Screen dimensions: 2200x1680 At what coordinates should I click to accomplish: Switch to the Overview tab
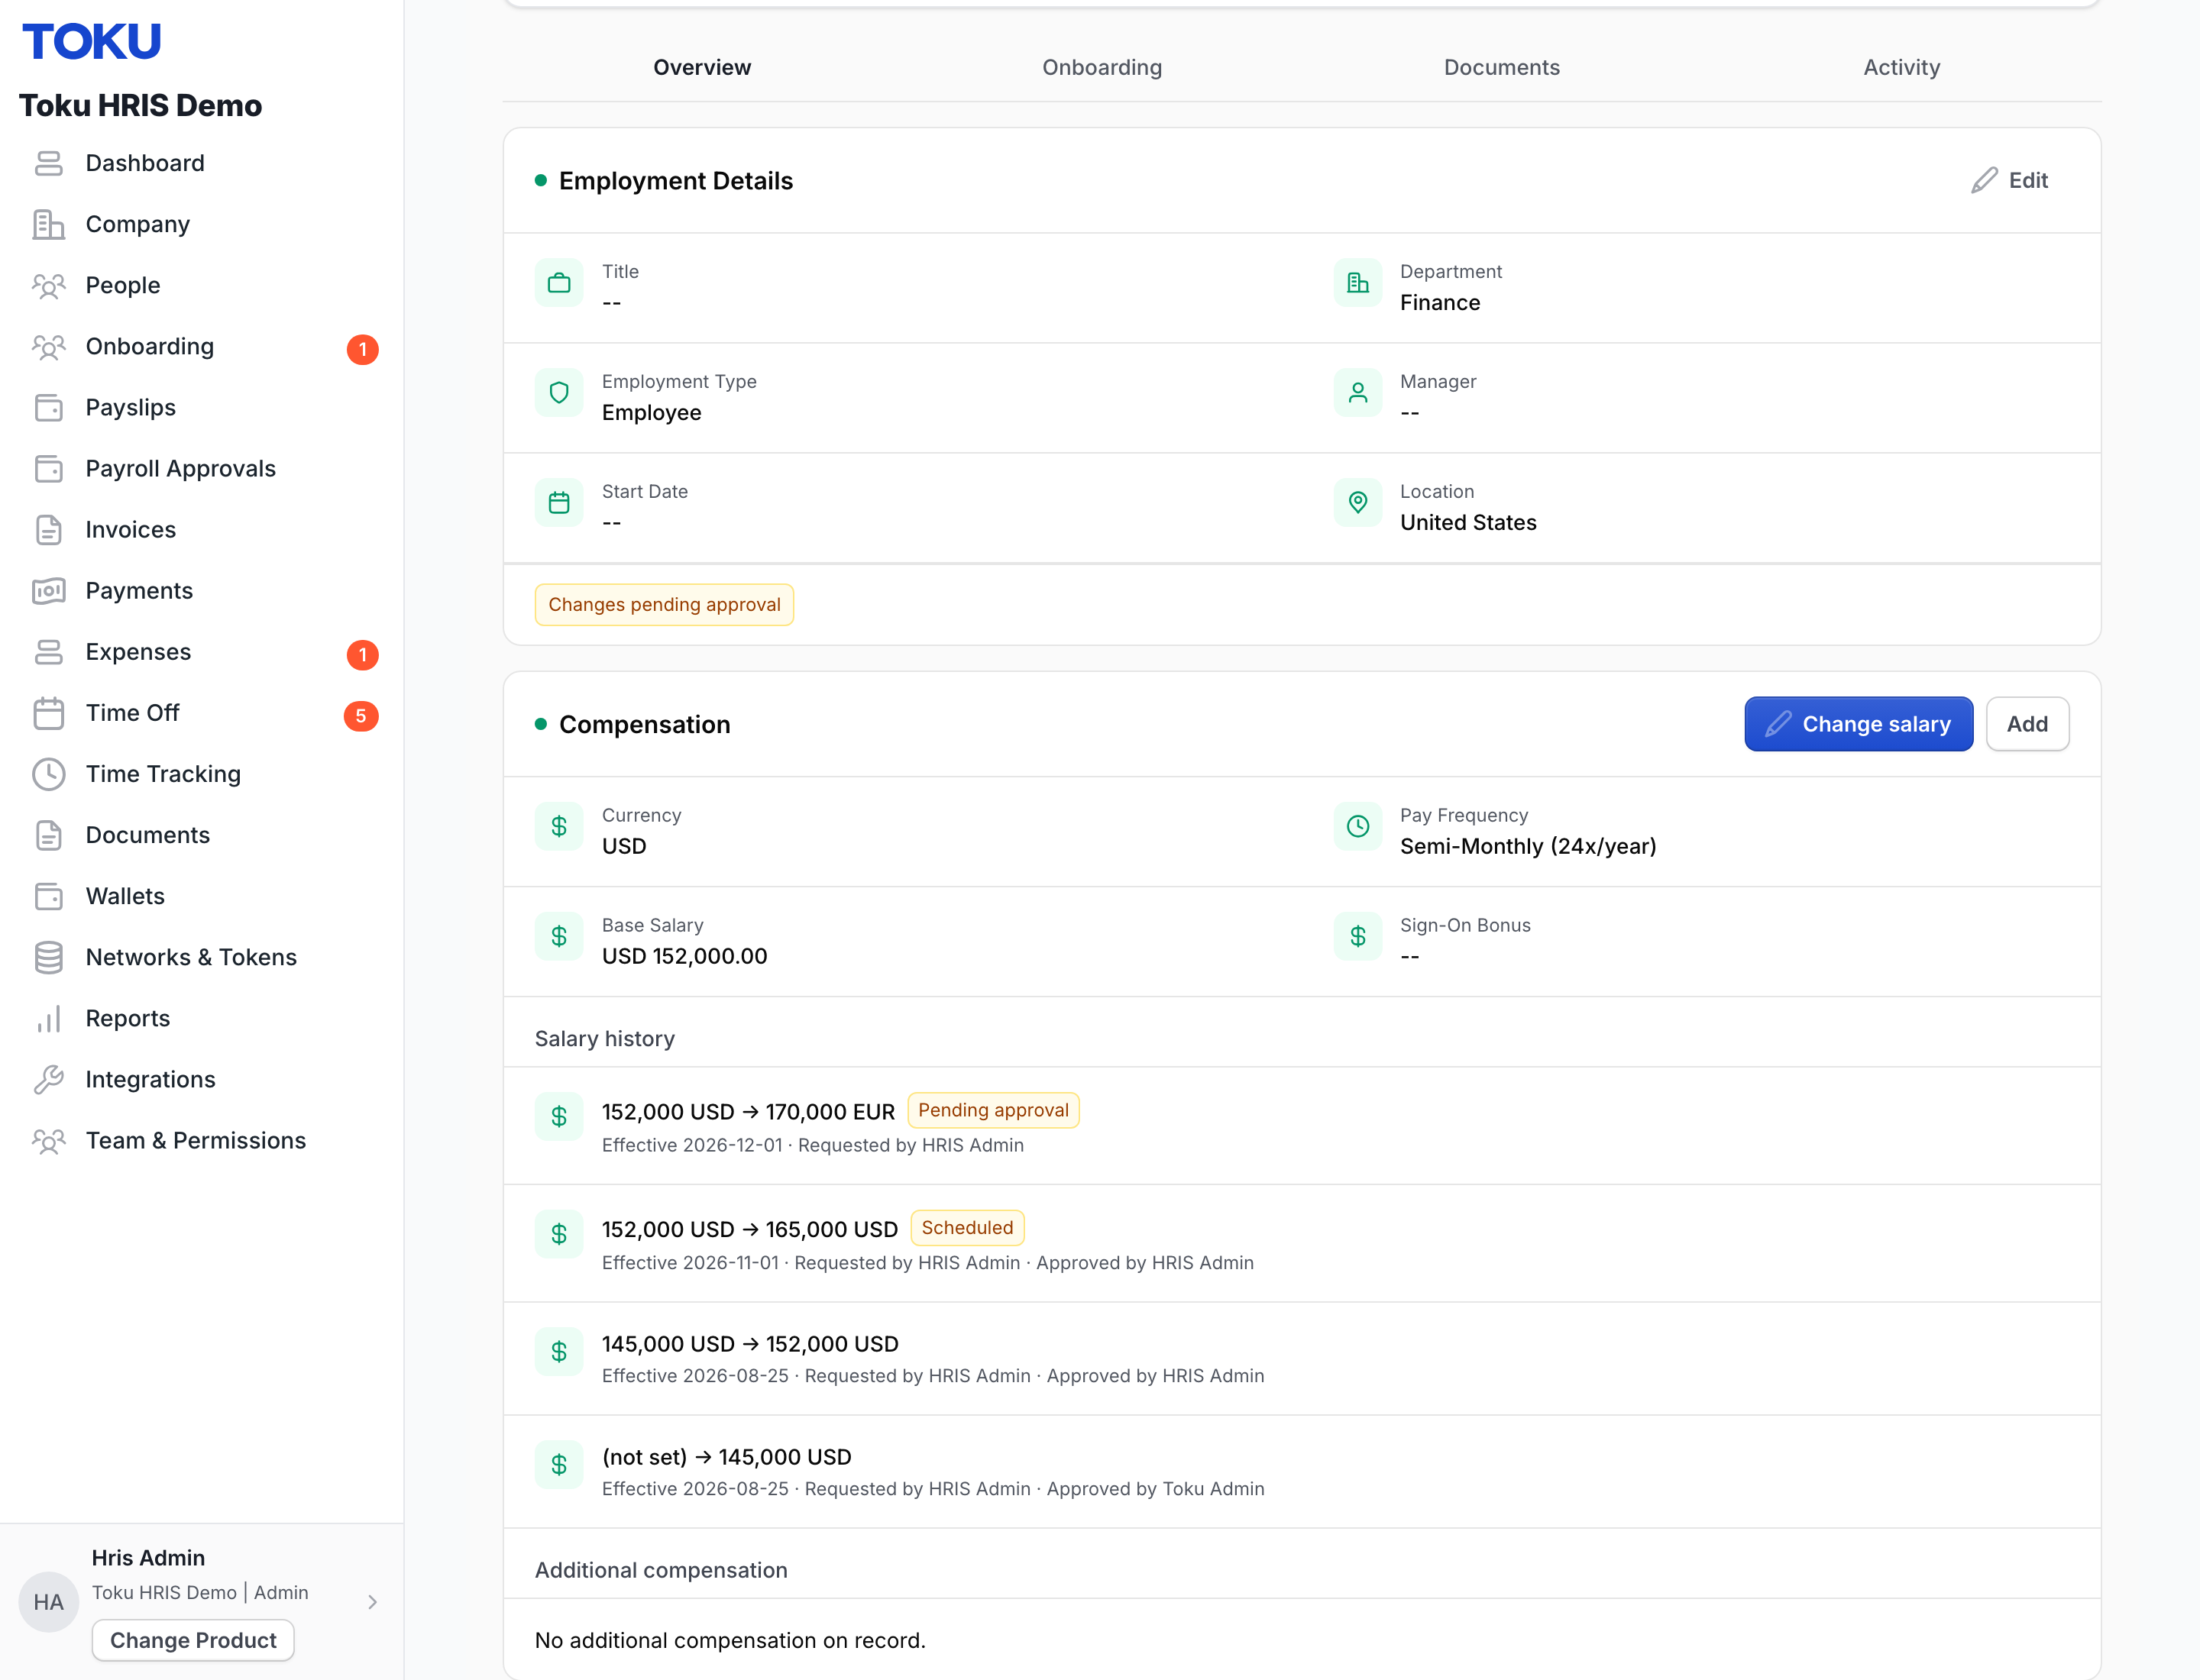point(701,67)
